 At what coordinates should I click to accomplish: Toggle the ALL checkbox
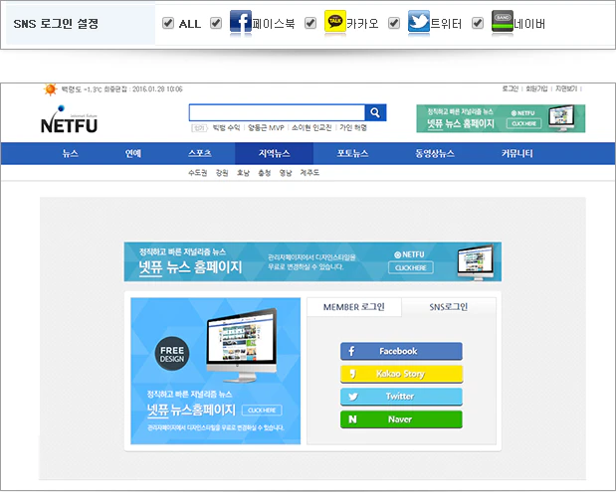168,23
